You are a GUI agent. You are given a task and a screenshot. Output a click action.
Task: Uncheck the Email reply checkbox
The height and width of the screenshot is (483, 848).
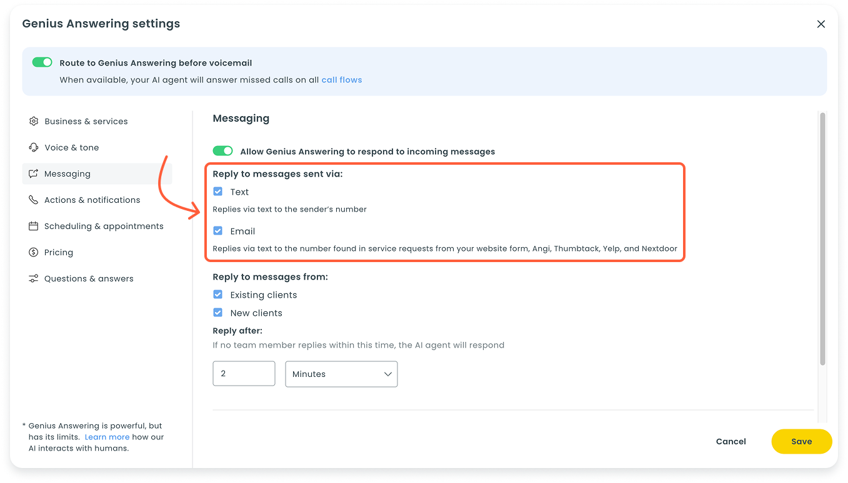218,231
